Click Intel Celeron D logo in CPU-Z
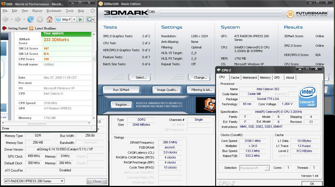 pos(308,96)
